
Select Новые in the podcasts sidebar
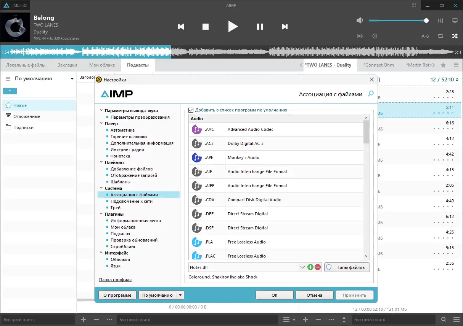click(39, 105)
